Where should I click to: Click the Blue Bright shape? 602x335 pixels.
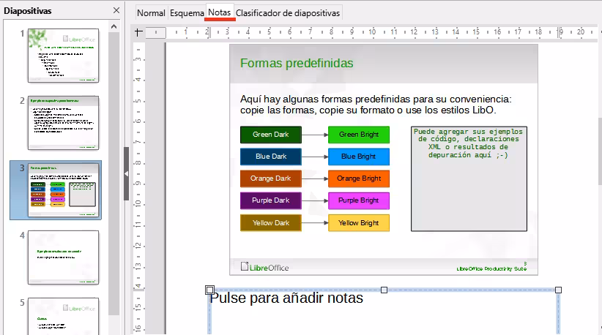[359, 157]
